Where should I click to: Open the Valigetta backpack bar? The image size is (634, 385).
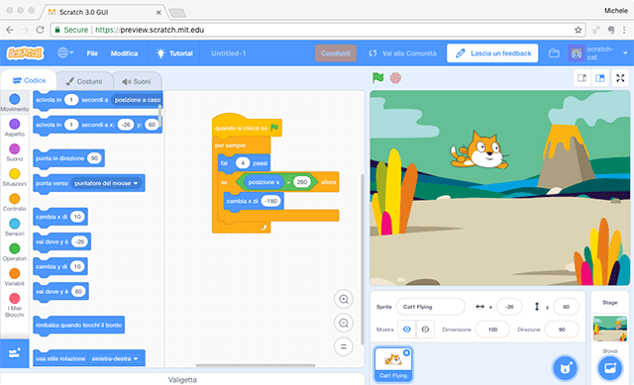point(182,379)
